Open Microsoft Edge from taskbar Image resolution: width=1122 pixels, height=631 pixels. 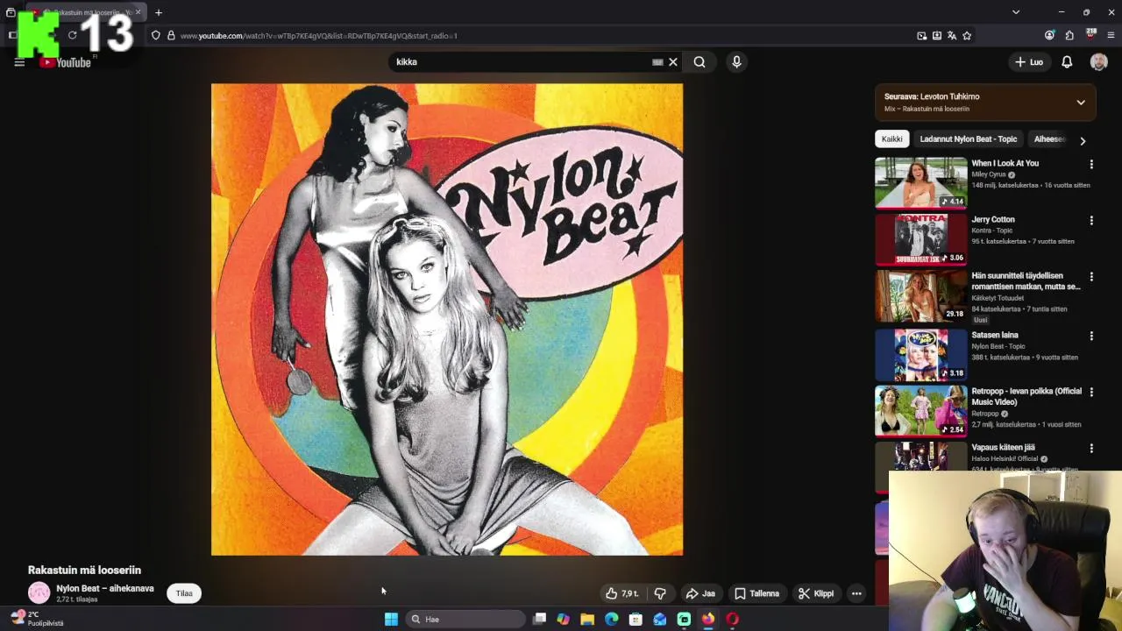click(611, 619)
